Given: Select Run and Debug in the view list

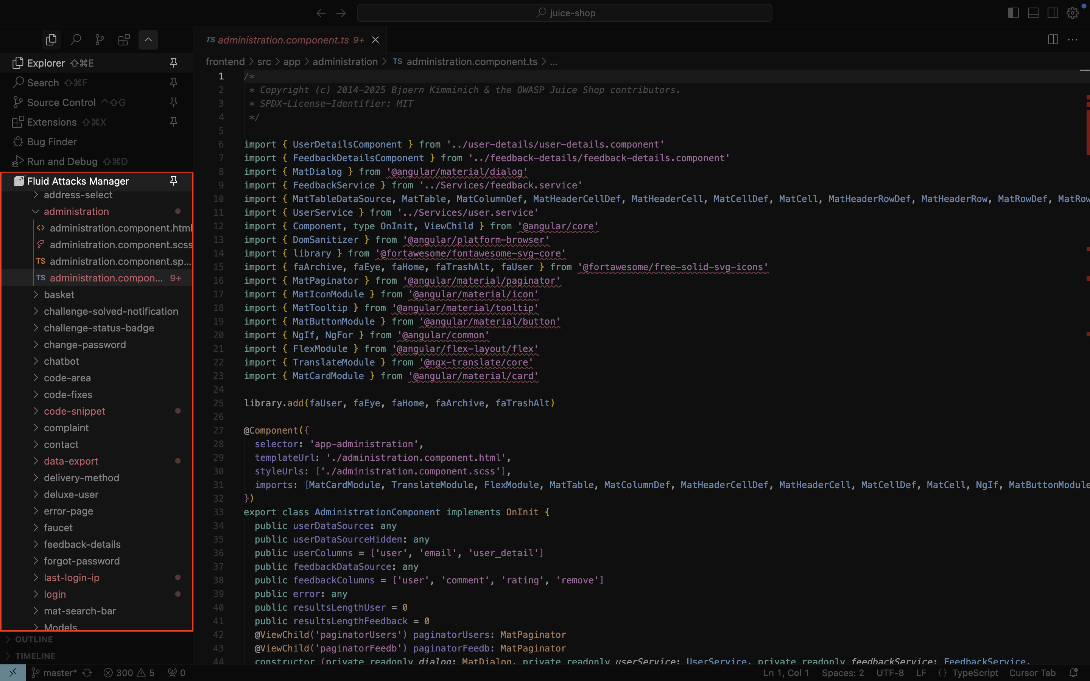Looking at the screenshot, I should coord(97,161).
